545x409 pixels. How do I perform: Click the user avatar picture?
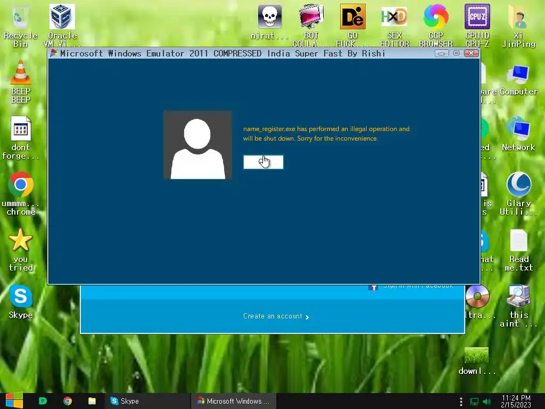click(197, 145)
